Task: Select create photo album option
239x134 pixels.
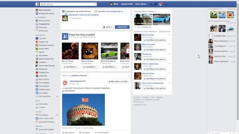Action: [x=82, y=15]
